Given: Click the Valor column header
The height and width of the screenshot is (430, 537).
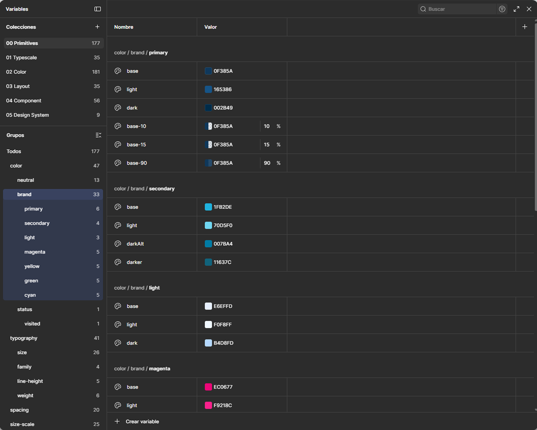Looking at the screenshot, I should click(211, 27).
